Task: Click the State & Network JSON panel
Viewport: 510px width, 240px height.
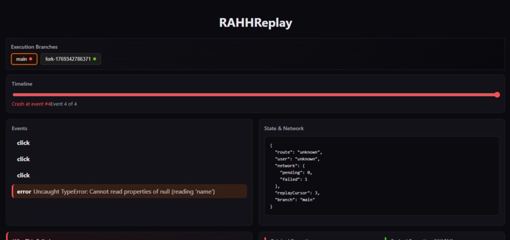Action: pos(382,176)
